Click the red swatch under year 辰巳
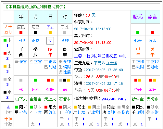Screen dimensions: 163x129 pos(21,32)
